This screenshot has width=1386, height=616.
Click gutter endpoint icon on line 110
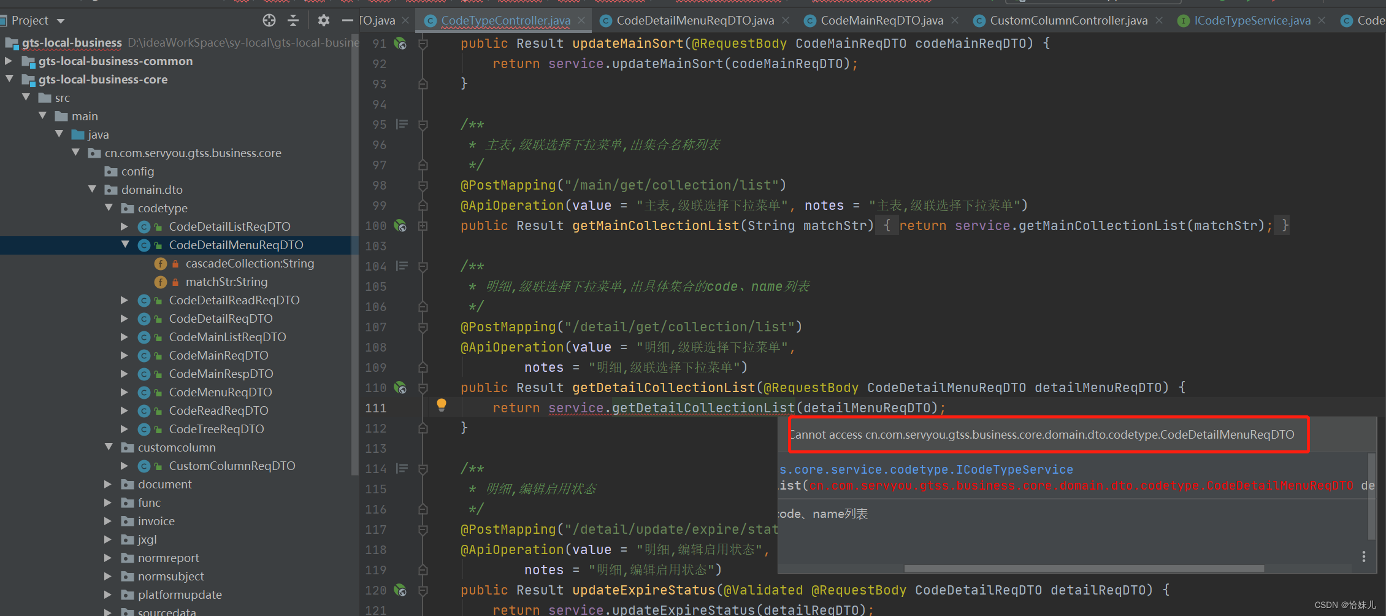click(400, 388)
